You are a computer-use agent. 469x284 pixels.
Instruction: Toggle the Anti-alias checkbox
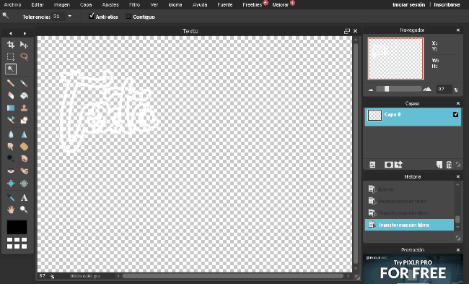click(92, 16)
